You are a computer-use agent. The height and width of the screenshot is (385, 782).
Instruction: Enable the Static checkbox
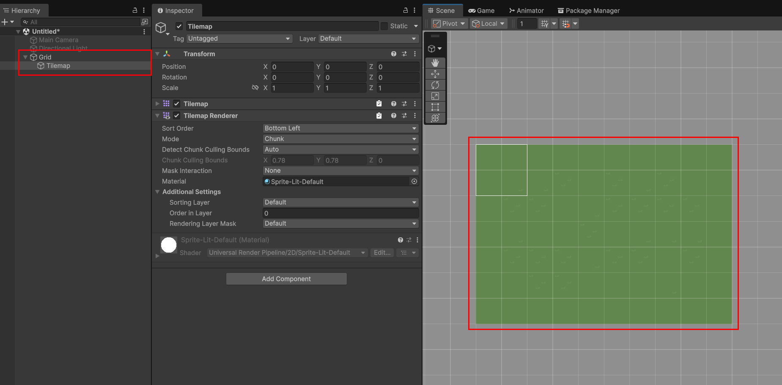384,26
